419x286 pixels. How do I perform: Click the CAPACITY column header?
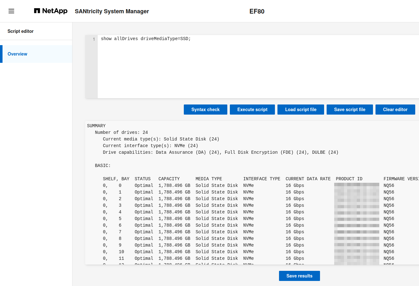(x=169, y=179)
